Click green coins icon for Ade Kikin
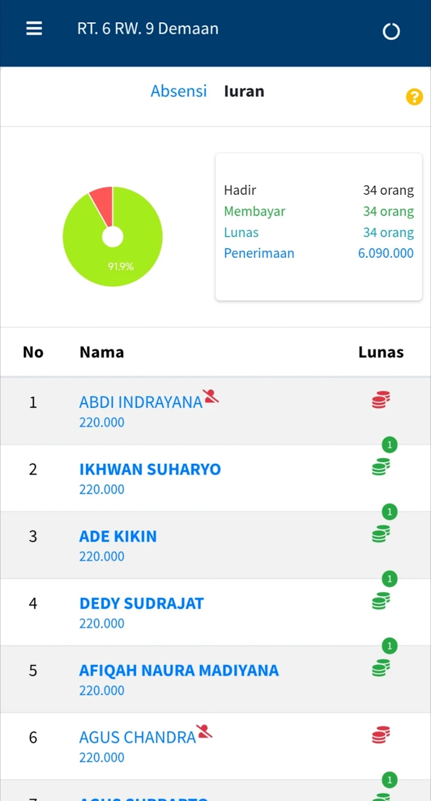The height and width of the screenshot is (801, 431). coord(381,534)
